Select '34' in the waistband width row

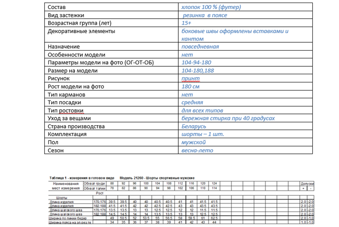pos(112,222)
